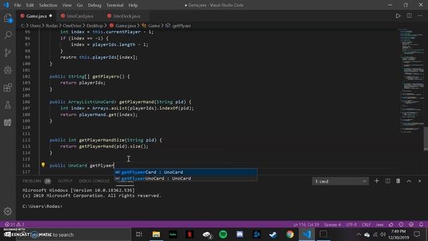
Task: Split the editor to the right
Action: click(409, 16)
